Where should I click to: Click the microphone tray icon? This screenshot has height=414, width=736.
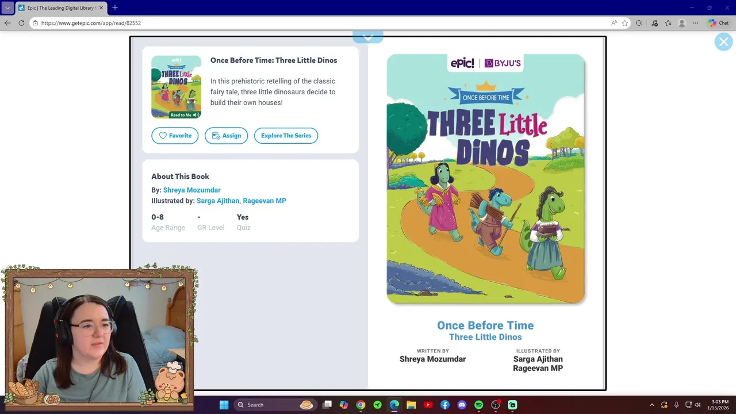click(676, 405)
